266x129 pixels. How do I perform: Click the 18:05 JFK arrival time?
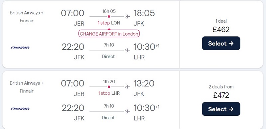[144, 13]
